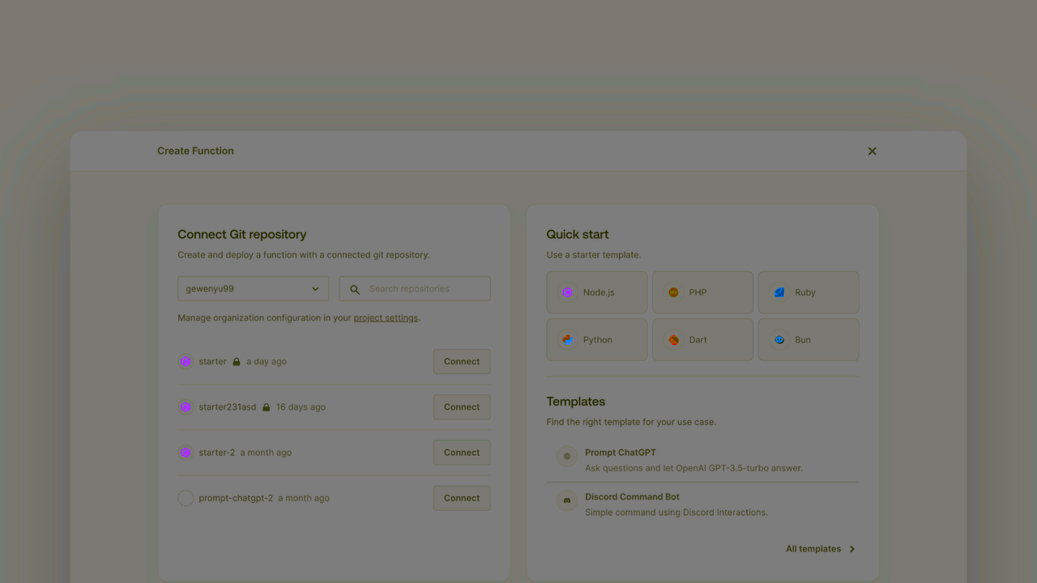Select the Node.js quick start icon
Screen dimensions: 1037x583
pos(567,292)
